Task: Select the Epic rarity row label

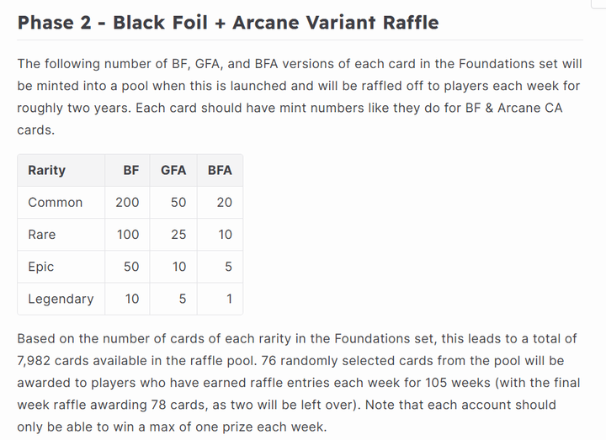Action: click(40, 267)
